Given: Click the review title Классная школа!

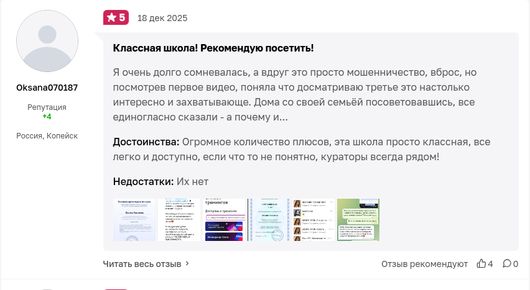Looking at the screenshot, I should tap(213, 48).
